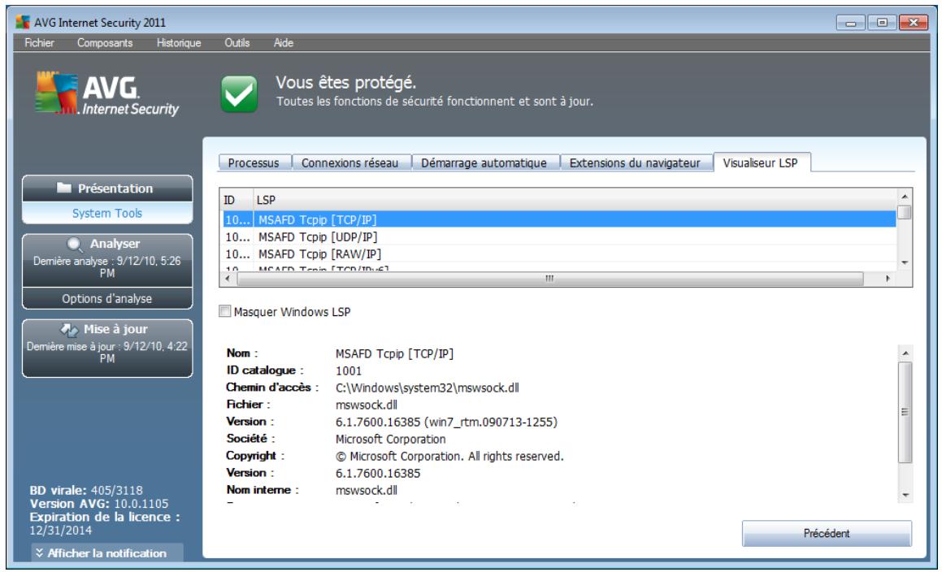942x572 pixels.
Task: Close the AVG Internet Security window
Action: click(x=914, y=23)
